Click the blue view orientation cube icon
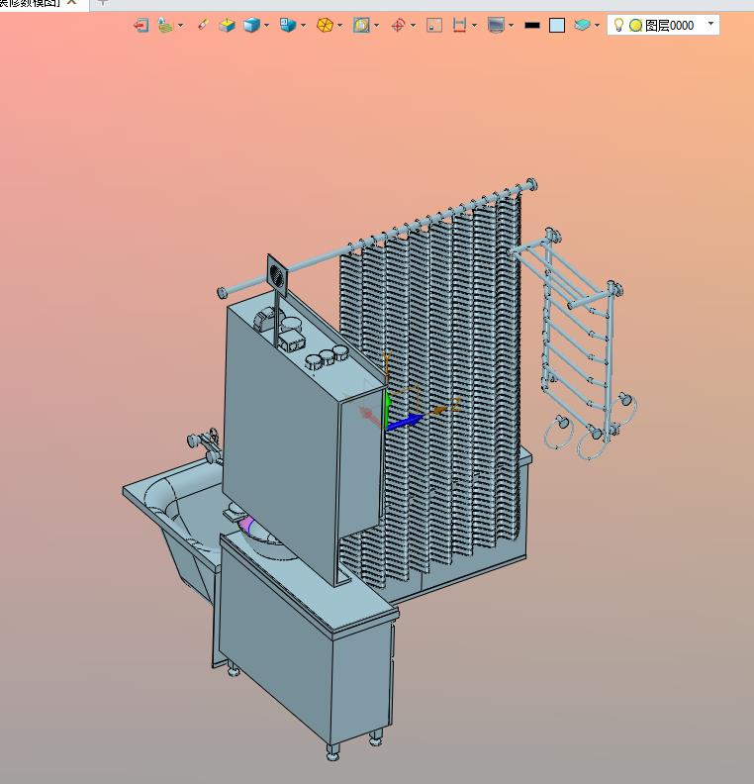This screenshot has width=754, height=784. coord(288,25)
